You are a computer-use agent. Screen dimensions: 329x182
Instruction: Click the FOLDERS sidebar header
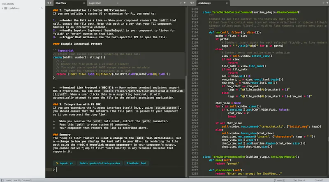tap(8, 4)
